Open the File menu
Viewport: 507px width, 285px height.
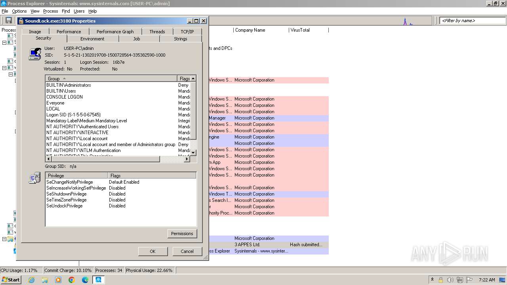[5, 11]
